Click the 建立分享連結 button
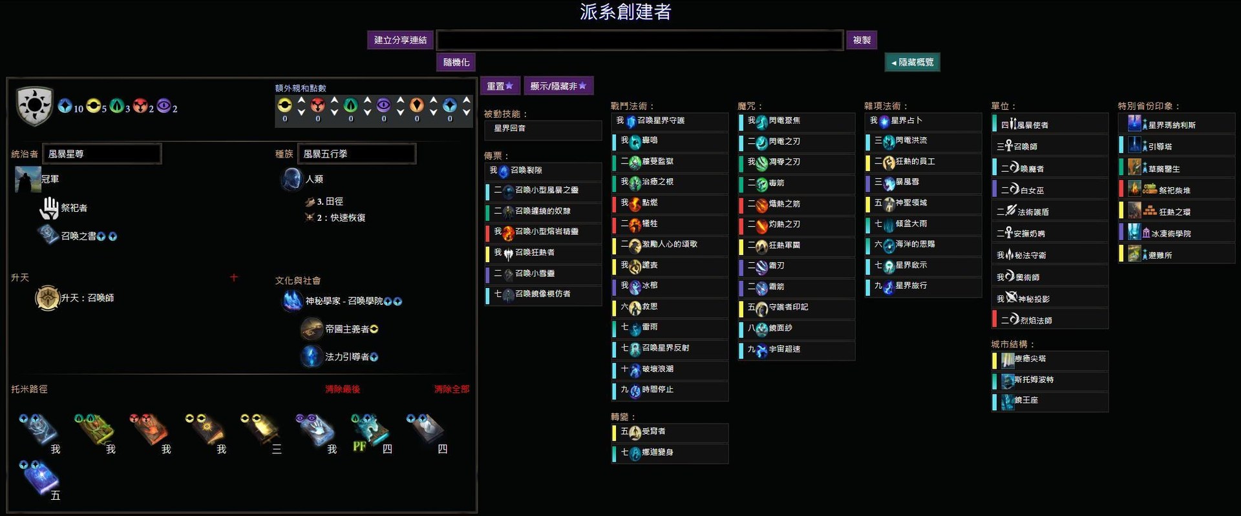 click(400, 40)
